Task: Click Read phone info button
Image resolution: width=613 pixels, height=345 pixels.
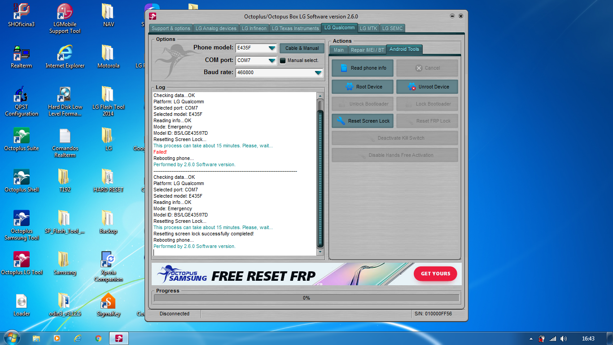Action: click(x=363, y=68)
